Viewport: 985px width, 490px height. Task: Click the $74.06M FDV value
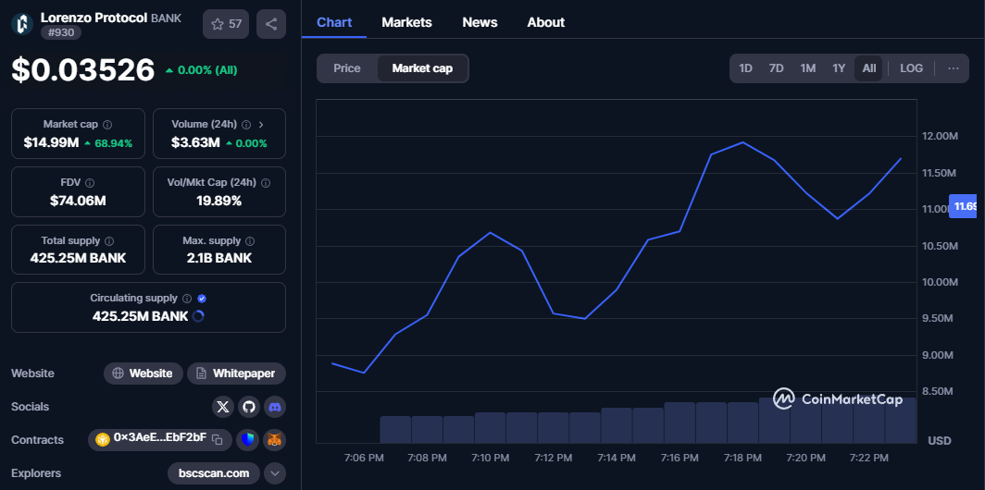78,201
